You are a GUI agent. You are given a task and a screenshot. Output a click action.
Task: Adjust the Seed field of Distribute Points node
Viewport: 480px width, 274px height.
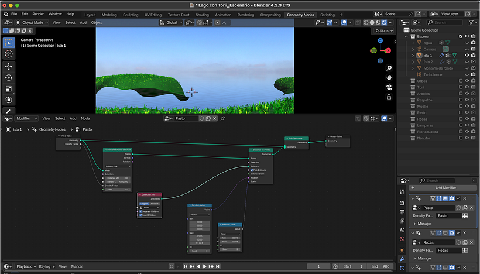click(118, 190)
